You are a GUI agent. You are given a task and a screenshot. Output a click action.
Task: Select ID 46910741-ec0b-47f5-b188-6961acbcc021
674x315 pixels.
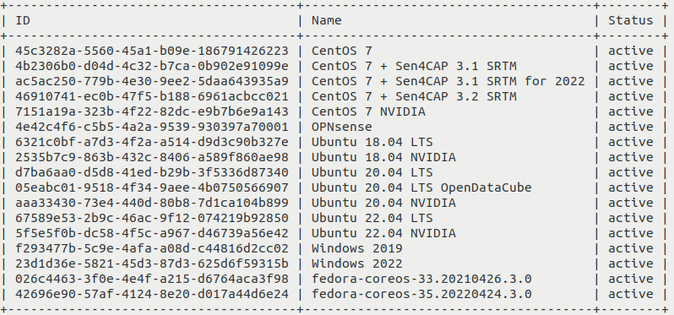pos(152,96)
